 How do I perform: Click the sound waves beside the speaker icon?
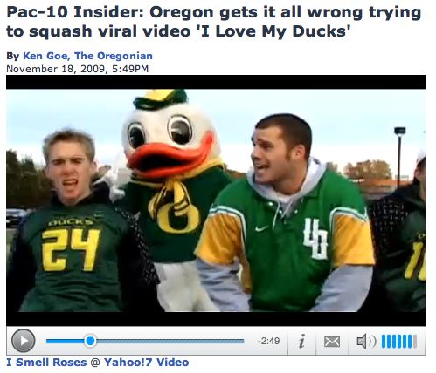[372, 341]
